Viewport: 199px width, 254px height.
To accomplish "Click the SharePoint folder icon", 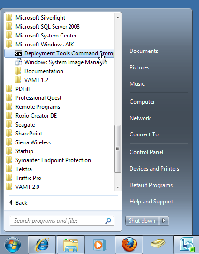I will click(9, 134).
